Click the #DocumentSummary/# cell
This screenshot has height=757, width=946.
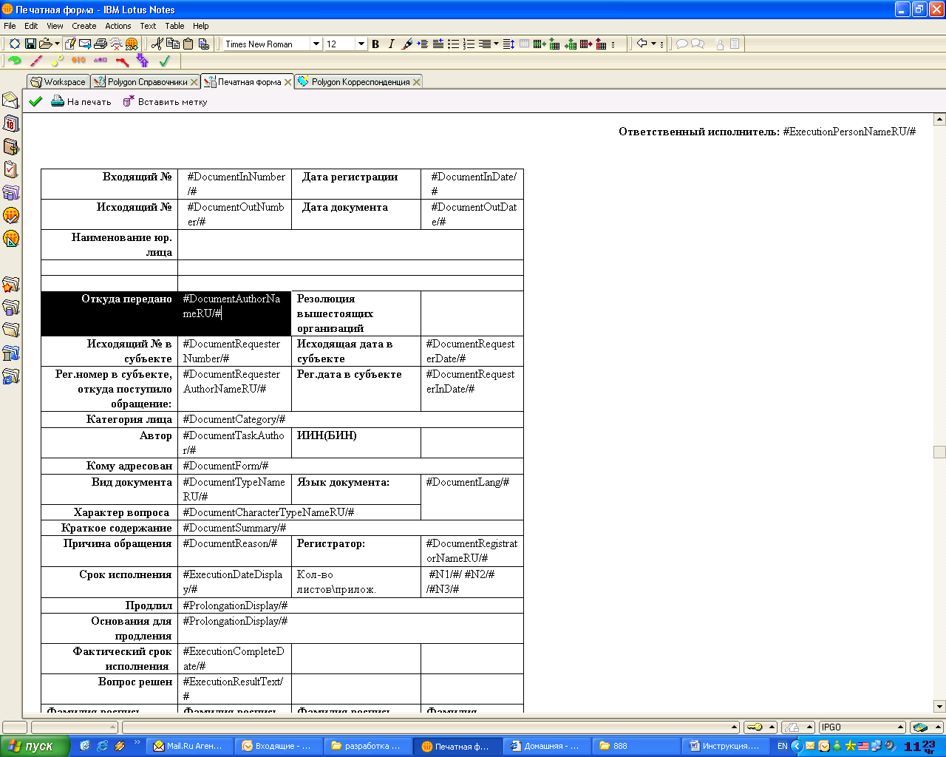(x=350, y=528)
